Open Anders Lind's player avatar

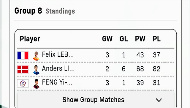[36, 70]
